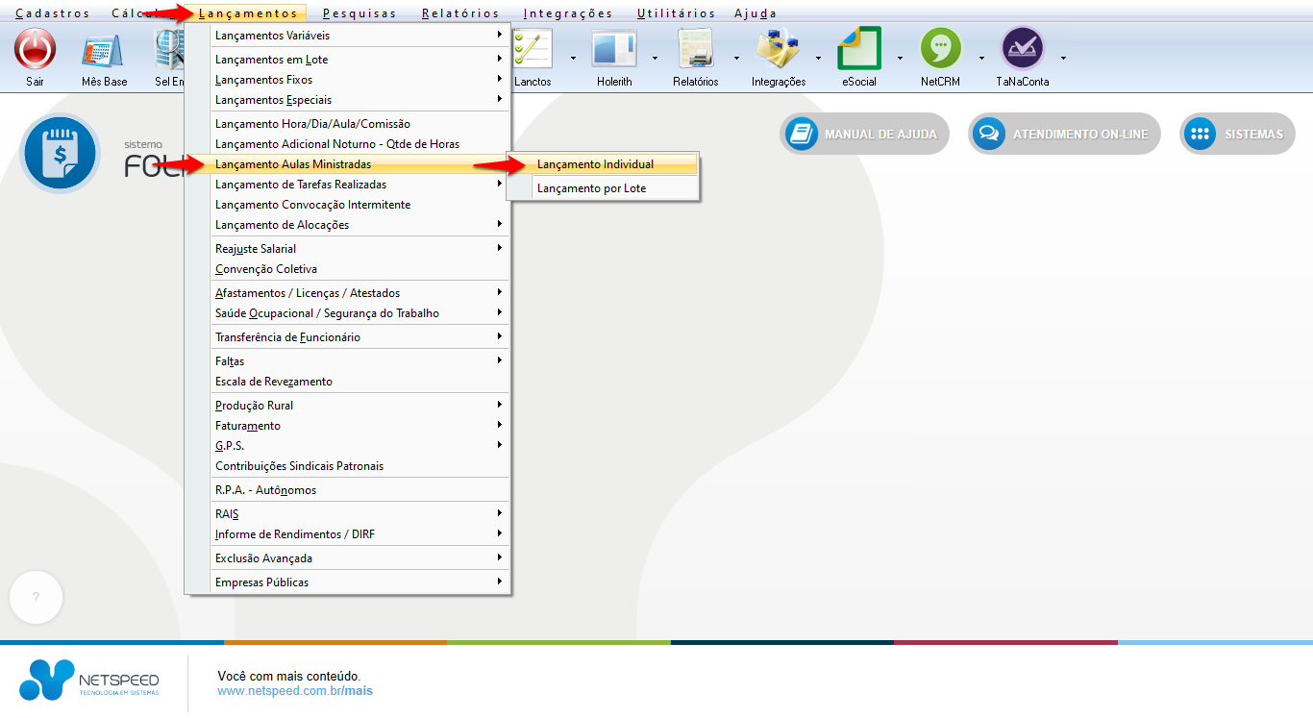Open the TaNaConta toolbar icon
Image resolution: width=1313 pixels, height=718 pixels.
click(x=1022, y=50)
